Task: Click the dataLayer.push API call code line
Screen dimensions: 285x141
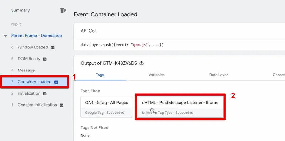Action: click(122, 45)
